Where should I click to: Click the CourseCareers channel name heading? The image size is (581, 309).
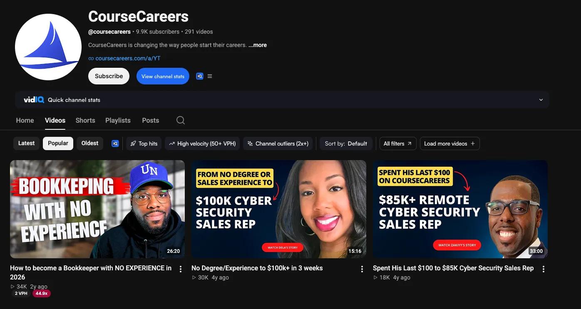(139, 17)
